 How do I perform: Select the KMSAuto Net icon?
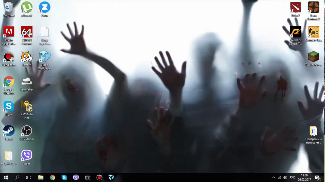27,106
